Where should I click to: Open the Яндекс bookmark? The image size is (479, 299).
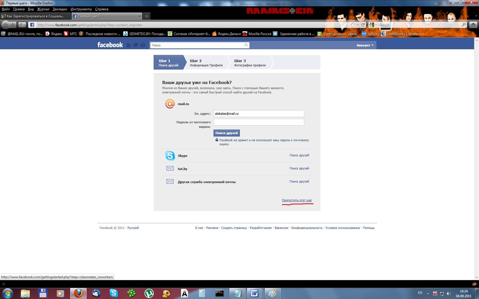[54, 34]
